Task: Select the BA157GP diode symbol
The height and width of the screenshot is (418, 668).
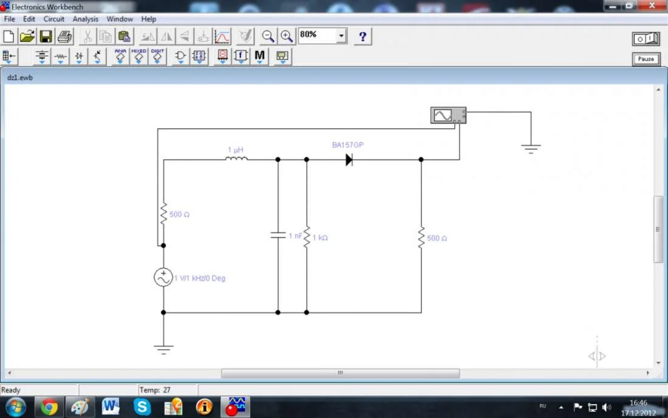Action: [349, 160]
